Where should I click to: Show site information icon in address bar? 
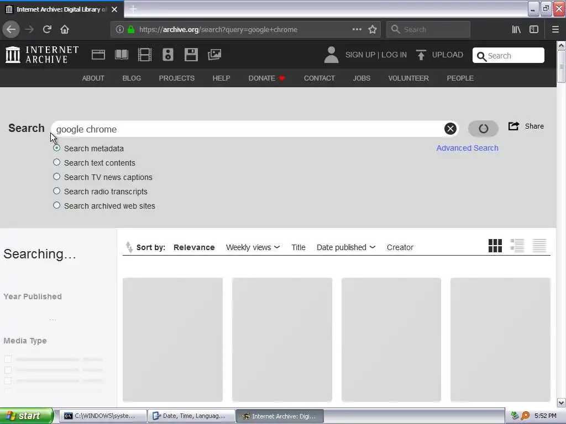[x=120, y=30]
